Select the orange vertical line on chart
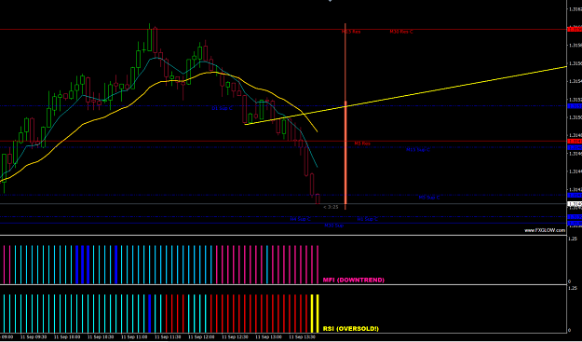Viewport: 582px width, 342px height. pyautogui.click(x=345, y=116)
